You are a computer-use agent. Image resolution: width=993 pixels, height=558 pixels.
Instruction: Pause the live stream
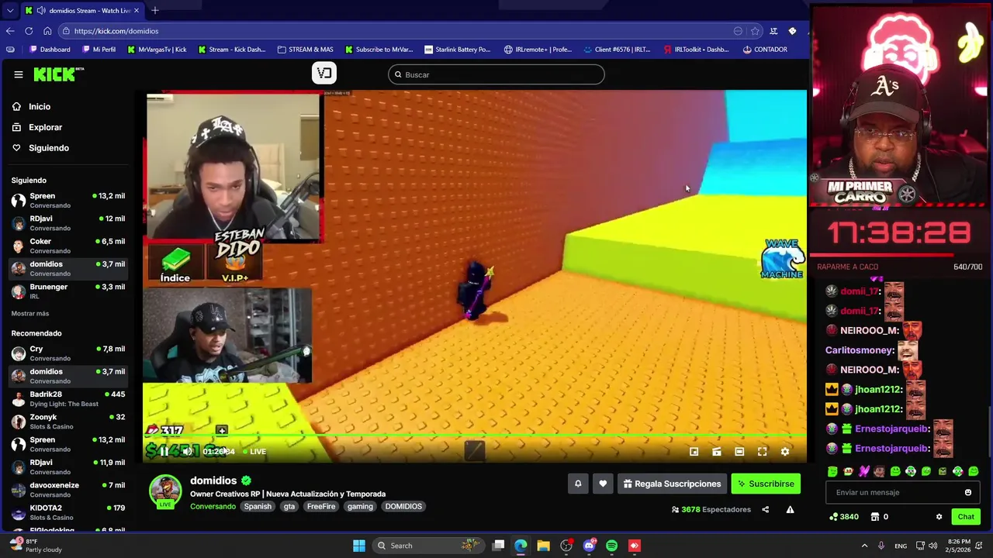coord(164,451)
